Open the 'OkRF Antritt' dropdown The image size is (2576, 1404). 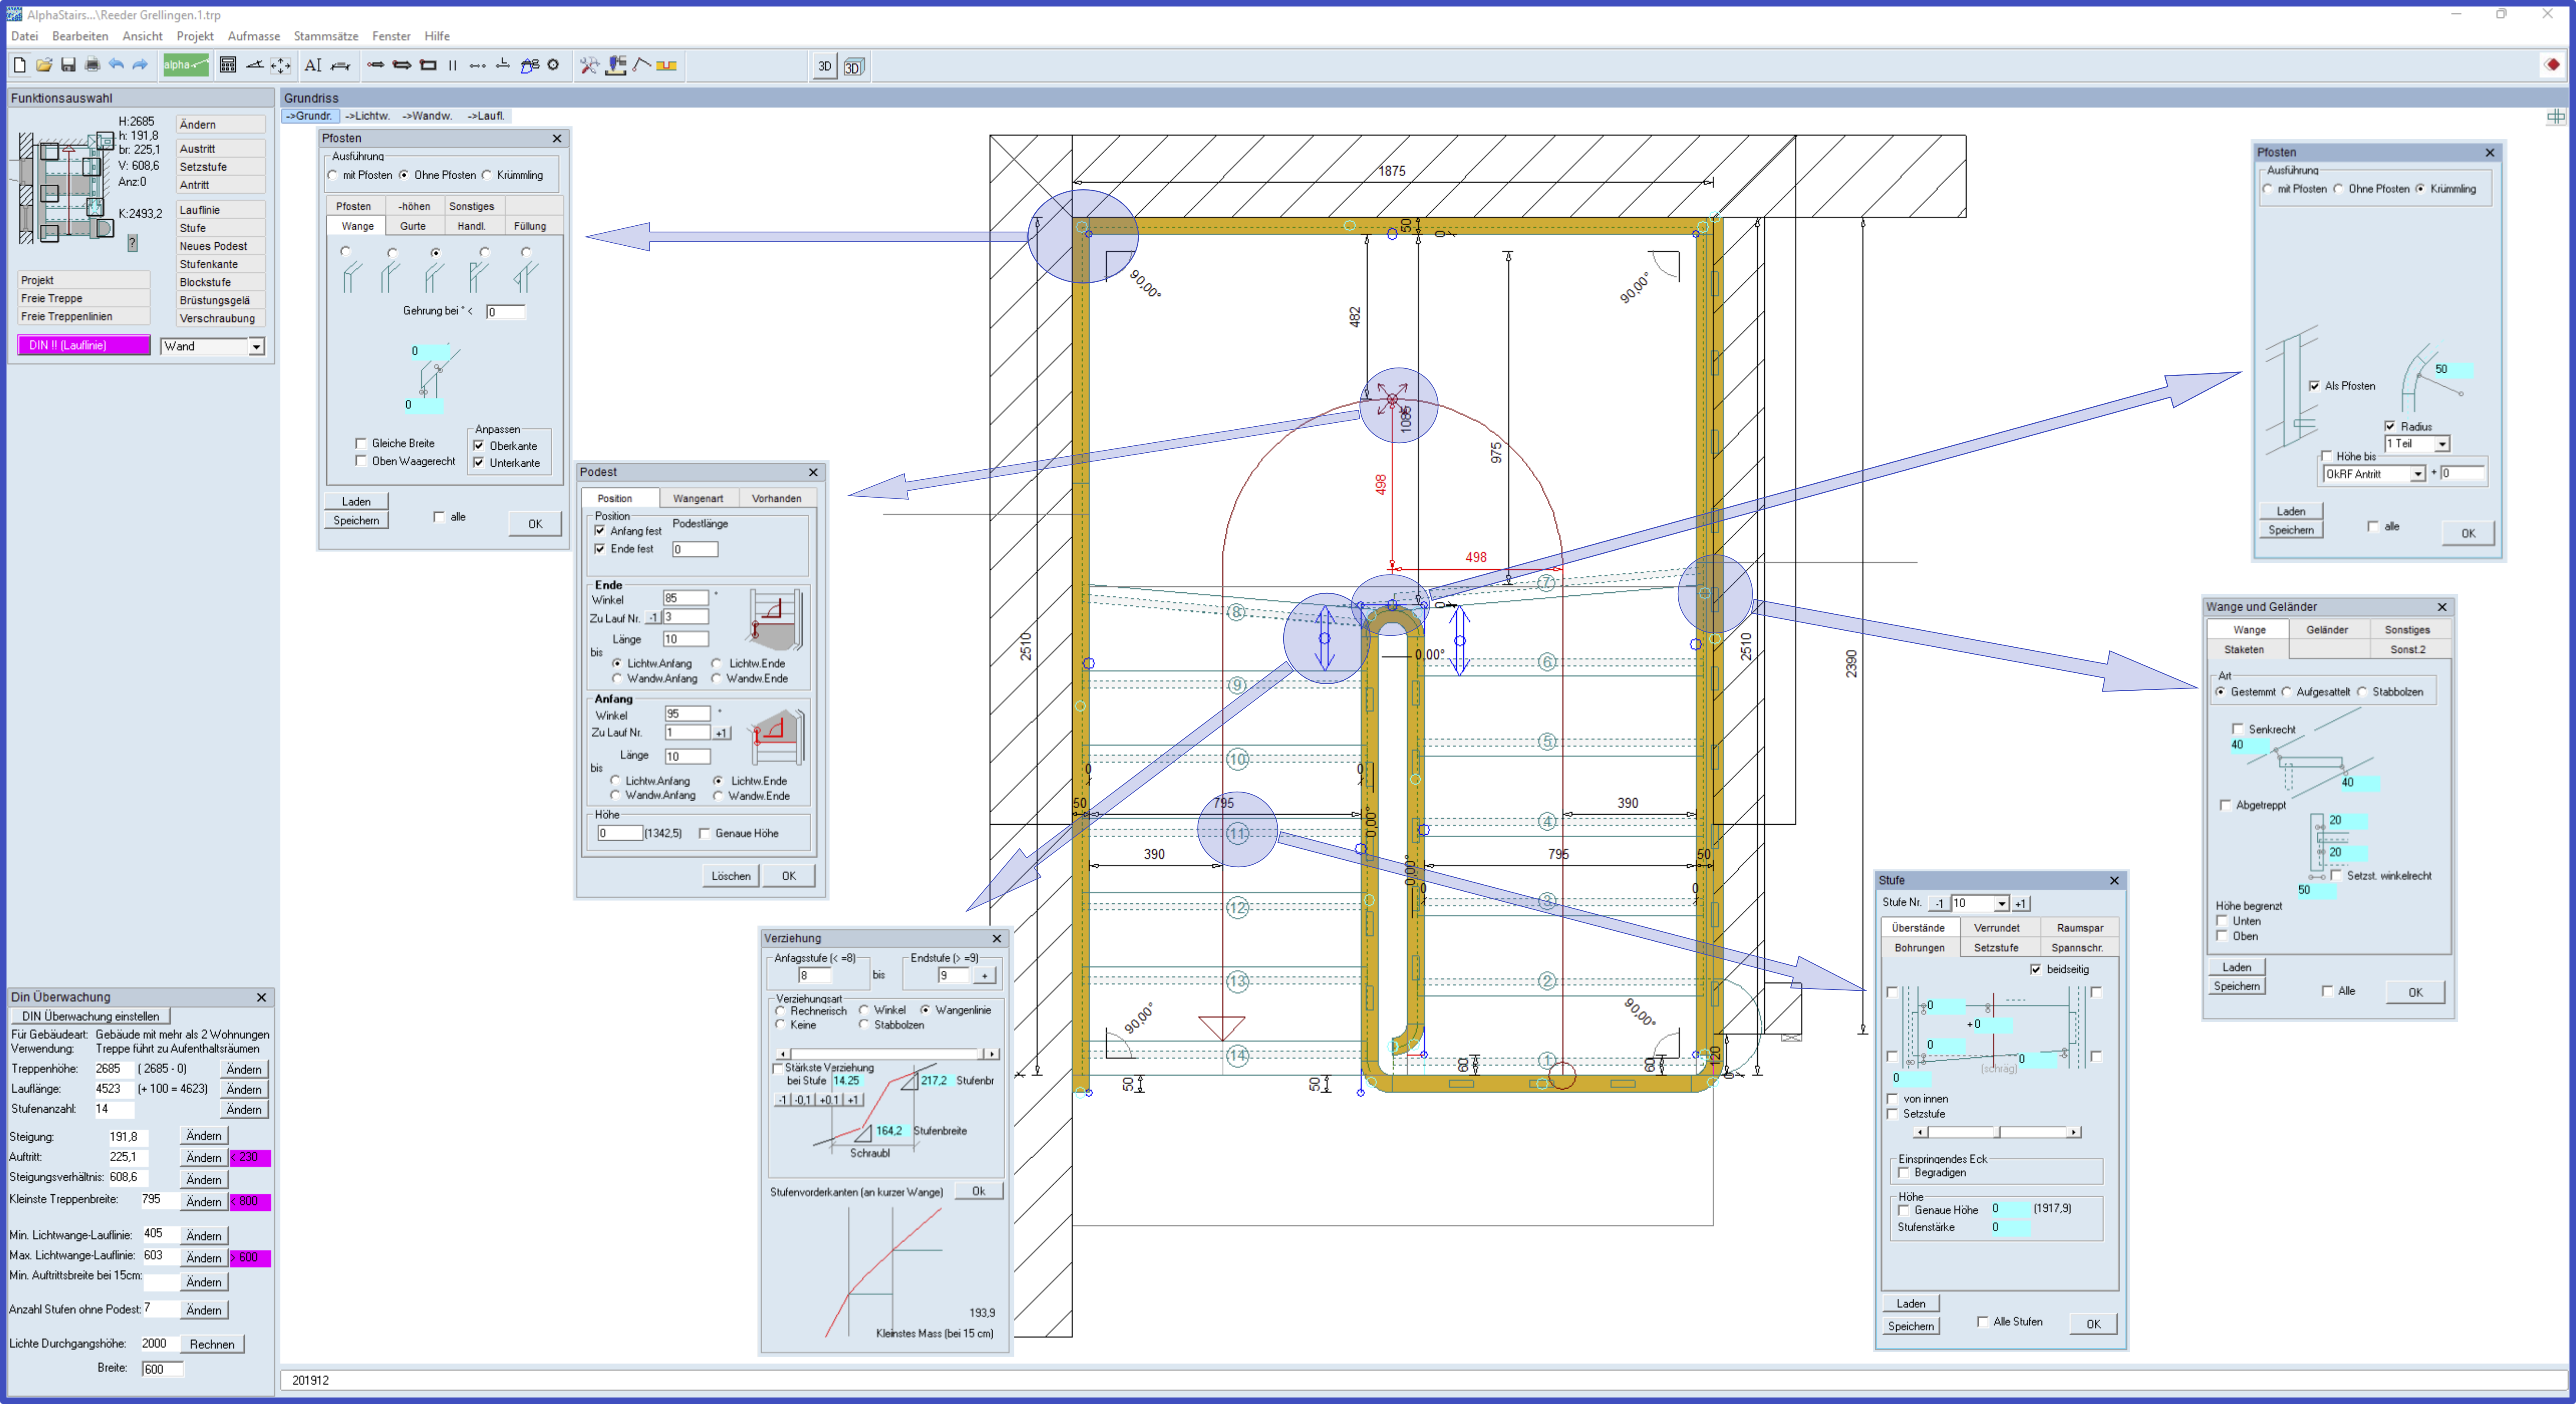2418,474
